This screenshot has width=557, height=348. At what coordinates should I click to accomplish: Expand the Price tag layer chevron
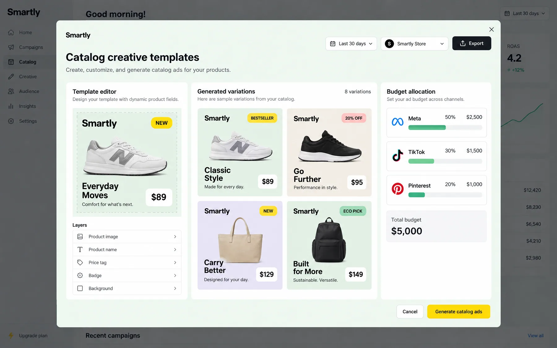(x=175, y=263)
